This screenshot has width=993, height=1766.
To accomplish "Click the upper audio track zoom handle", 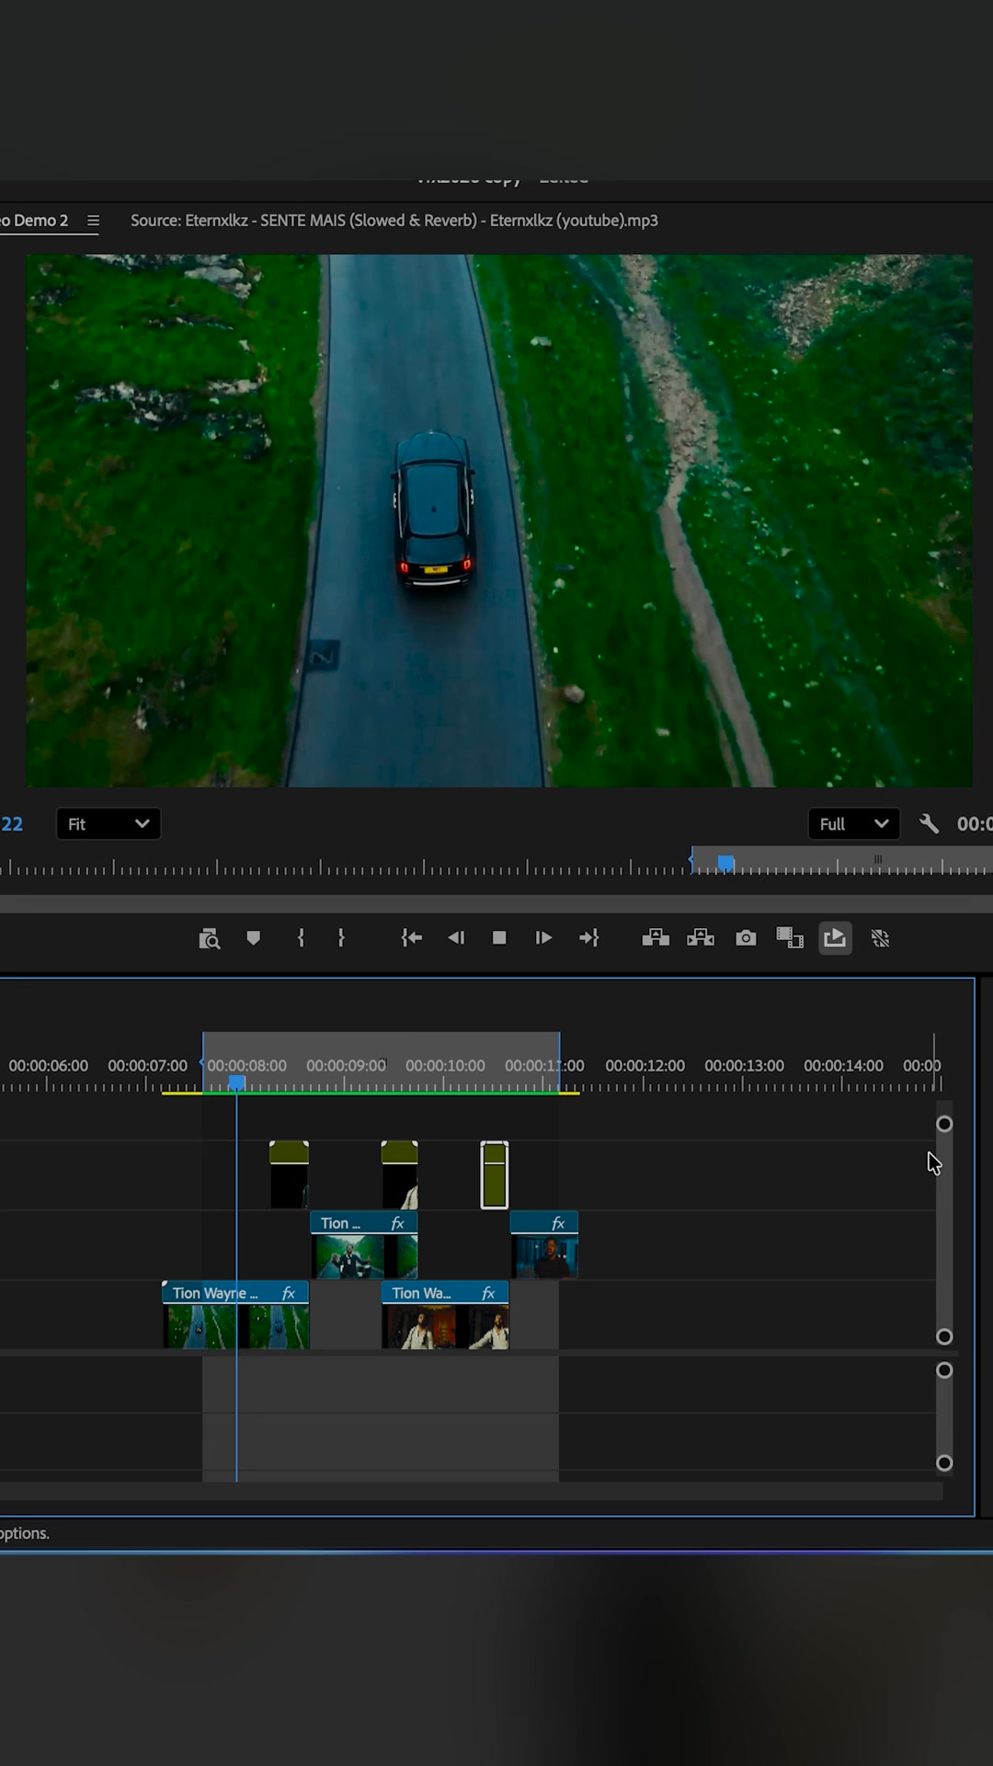I will (x=944, y=1370).
